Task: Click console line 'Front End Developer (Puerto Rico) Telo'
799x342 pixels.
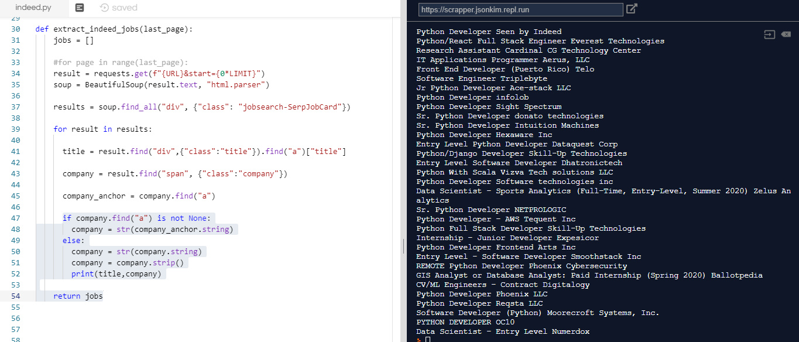Action: pos(505,69)
